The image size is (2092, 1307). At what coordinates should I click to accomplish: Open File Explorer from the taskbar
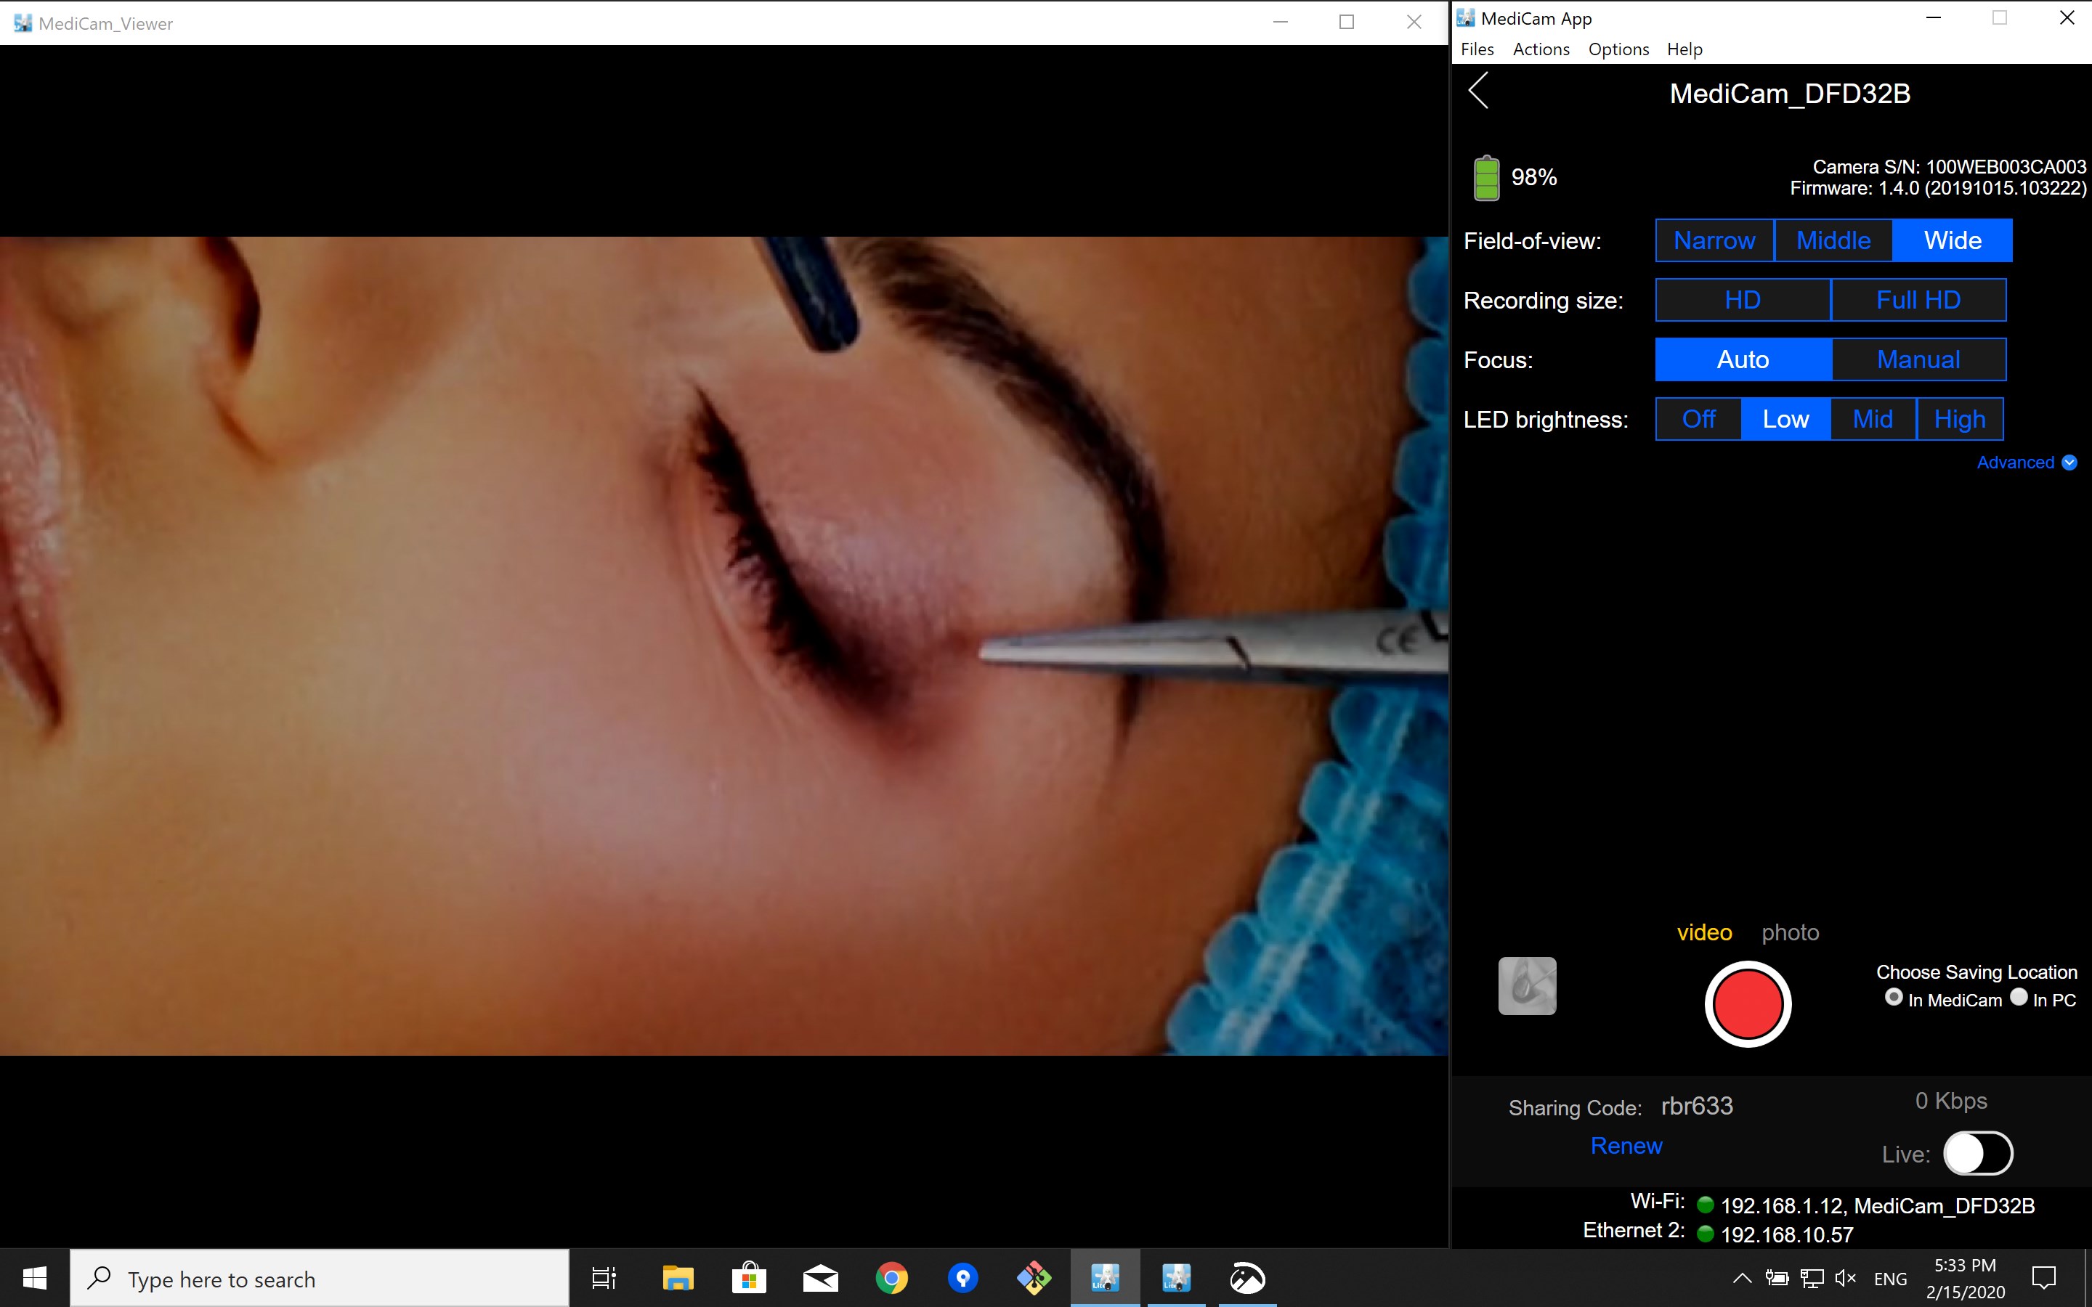(x=678, y=1278)
